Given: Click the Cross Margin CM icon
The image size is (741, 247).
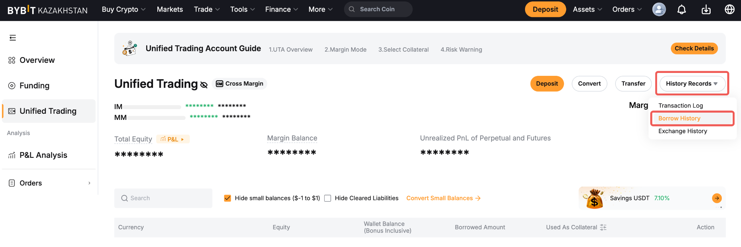Looking at the screenshot, I should click(x=220, y=84).
